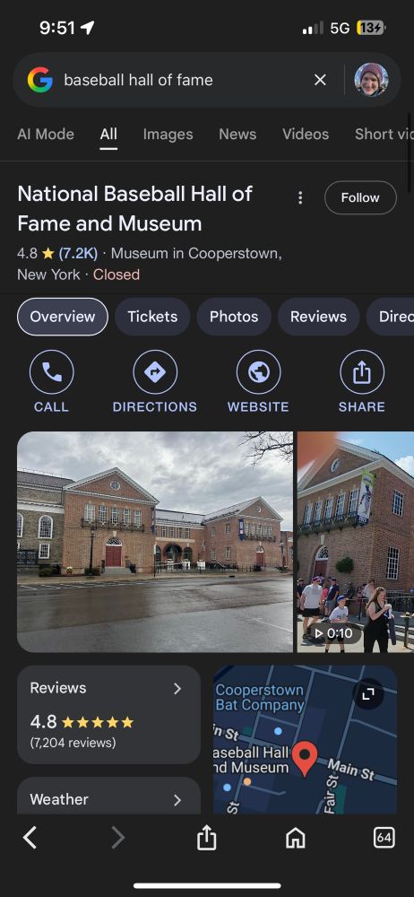Go back with the browser back arrow
Screen dimensions: 414x897
click(30, 838)
